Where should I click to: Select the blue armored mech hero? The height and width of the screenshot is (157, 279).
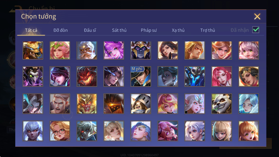[x=195, y=77]
